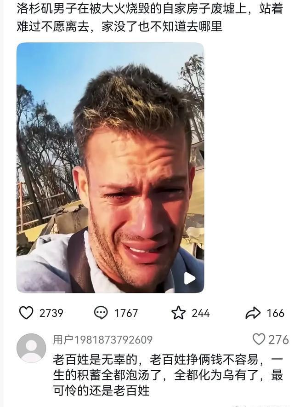Share the post with arrow icon
The image size is (294, 407).
tap(253, 313)
